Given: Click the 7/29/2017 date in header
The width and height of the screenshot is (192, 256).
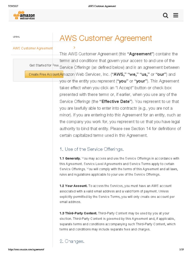Looking at the screenshot, I should [x=13, y=6].
